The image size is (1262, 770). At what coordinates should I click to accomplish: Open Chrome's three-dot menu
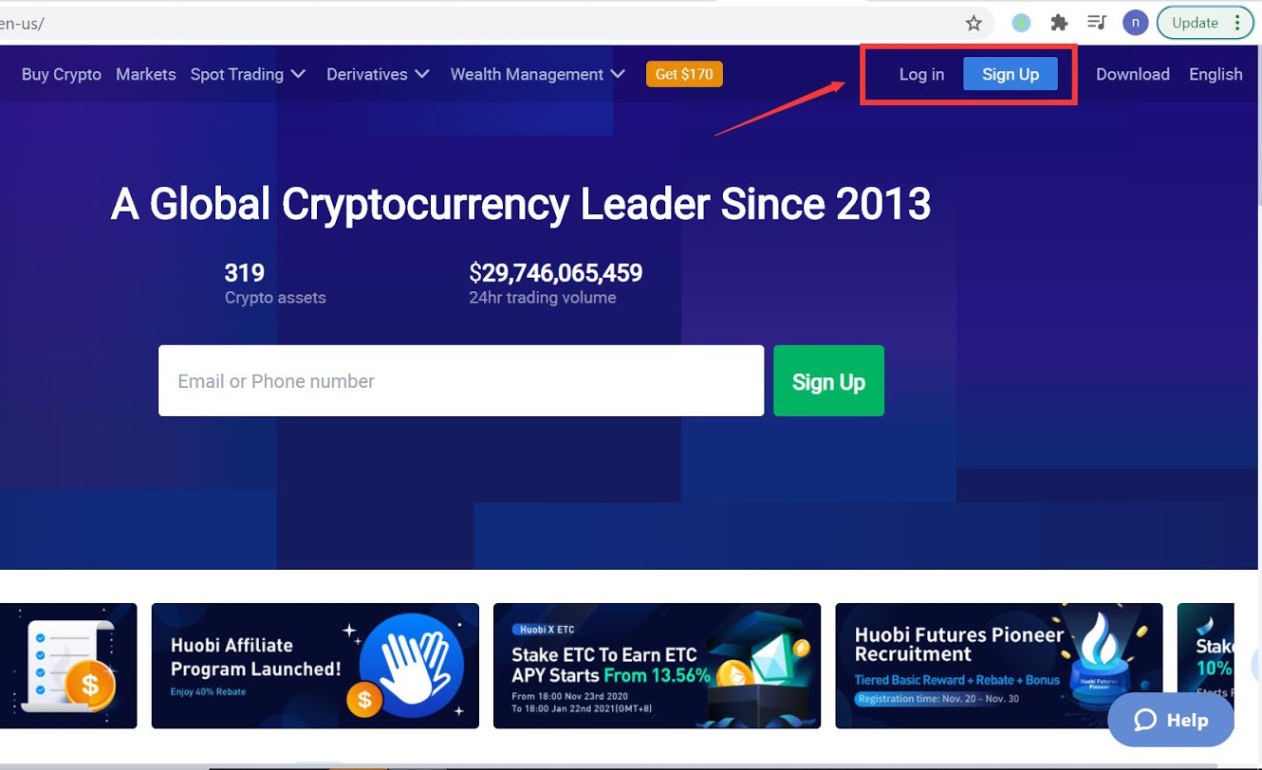point(1237,23)
